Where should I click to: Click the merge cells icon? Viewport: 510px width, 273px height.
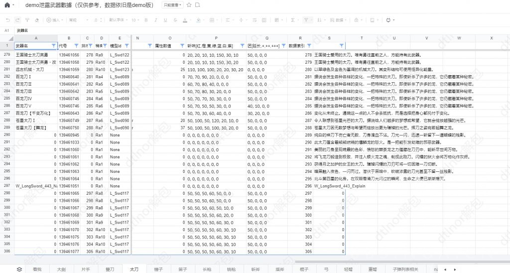point(264,20)
